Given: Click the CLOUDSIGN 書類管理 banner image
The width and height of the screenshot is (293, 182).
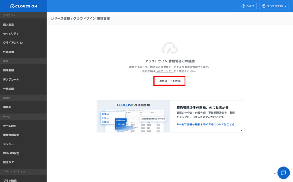Looking at the screenshot, I should 133,116.
